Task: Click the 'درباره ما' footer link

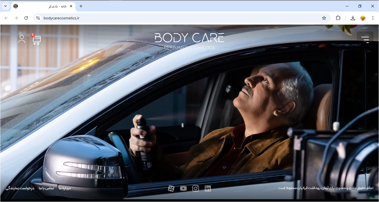Action: pyautogui.click(x=65, y=188)
